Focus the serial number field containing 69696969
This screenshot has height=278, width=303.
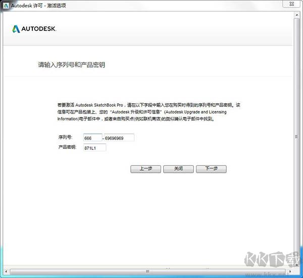(119, 138)
